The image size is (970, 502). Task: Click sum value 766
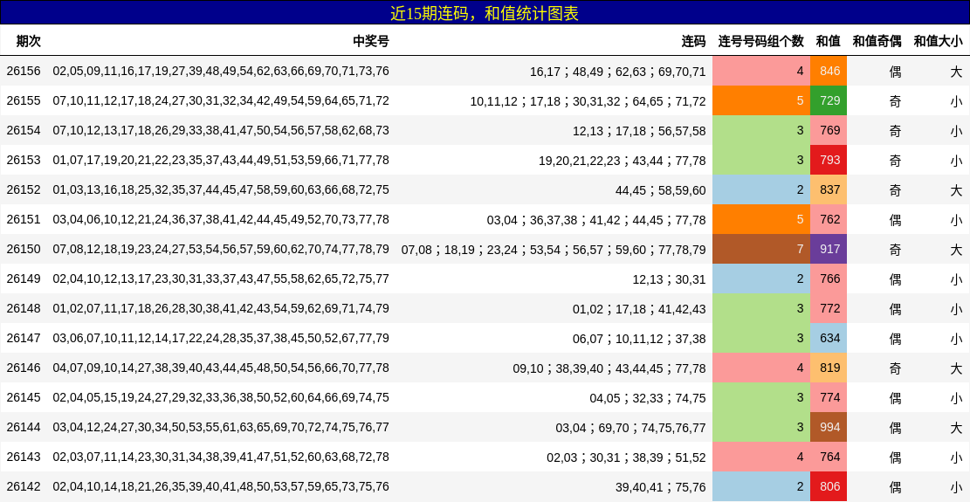pos(829,279)
